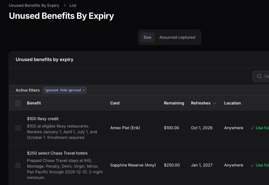Focus the search input field

[x=261, y=76]
